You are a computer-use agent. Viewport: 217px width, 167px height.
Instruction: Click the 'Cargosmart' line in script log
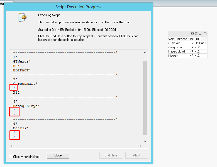pos(24,84)
